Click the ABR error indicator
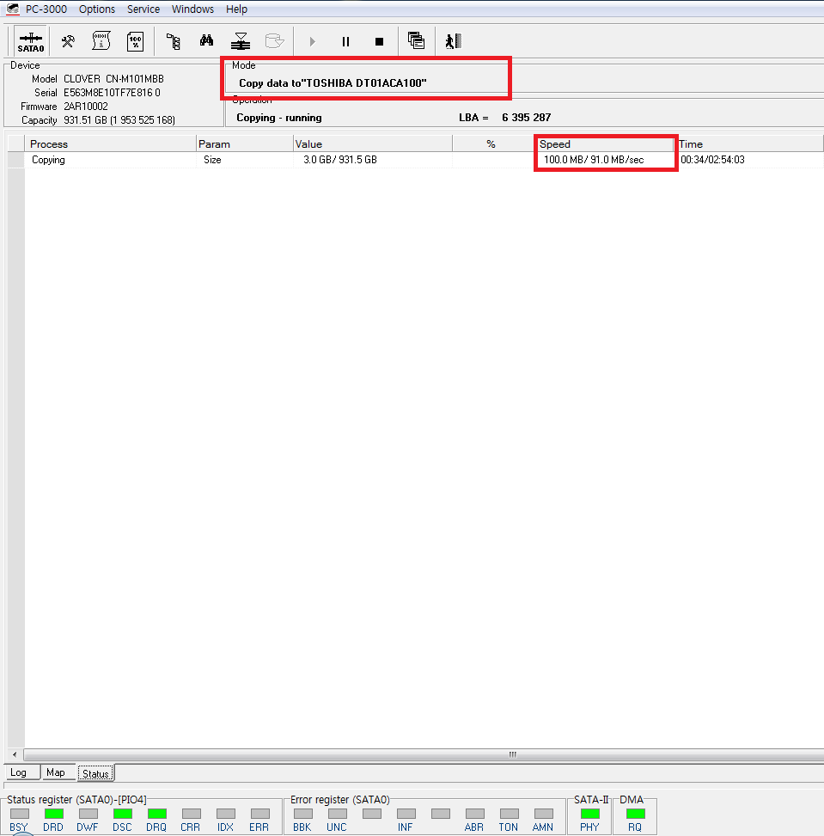This screenshot has width=824, height=836. [x=474, y=814]
